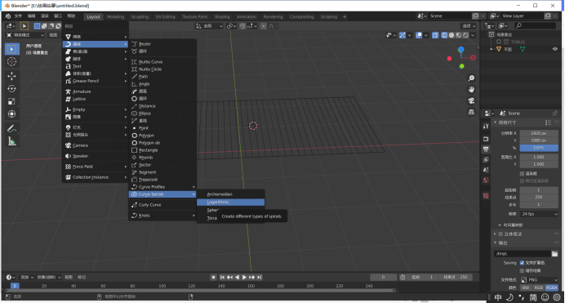Click the new scene copy icon beside Scene
This screenshot has height=303, width=565.
click(x=476, y=16)
